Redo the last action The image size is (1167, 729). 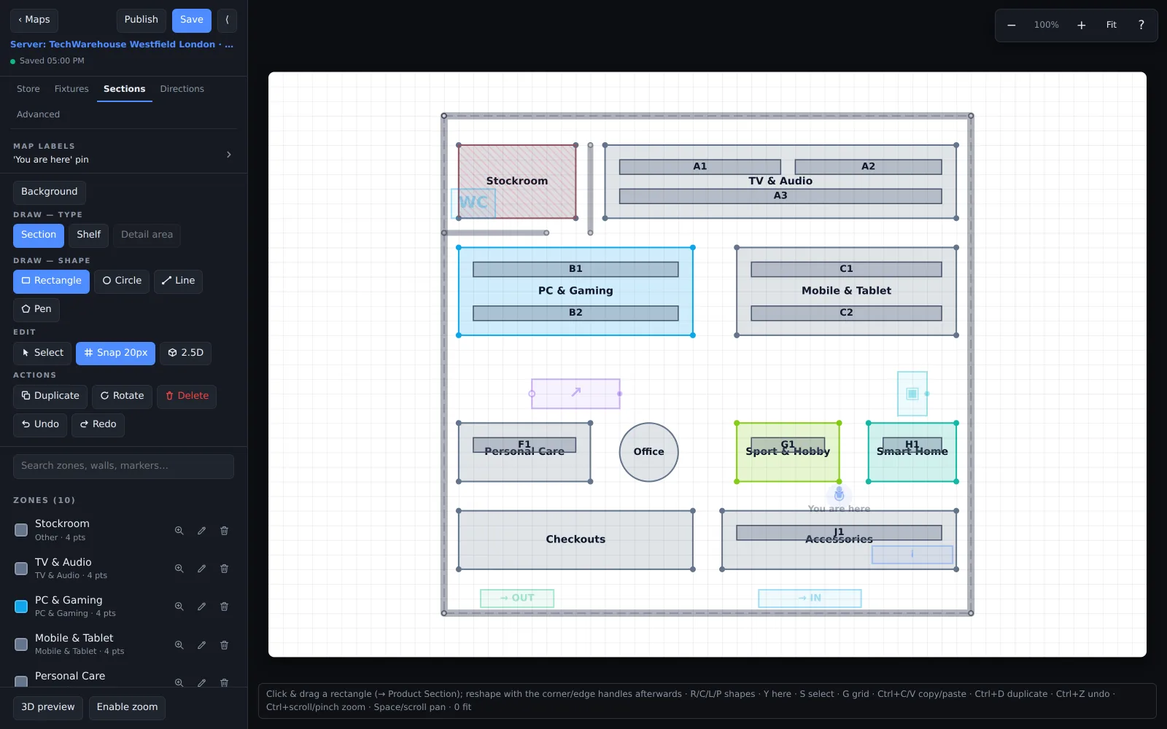pyautogui.click(x=98, y=425)
